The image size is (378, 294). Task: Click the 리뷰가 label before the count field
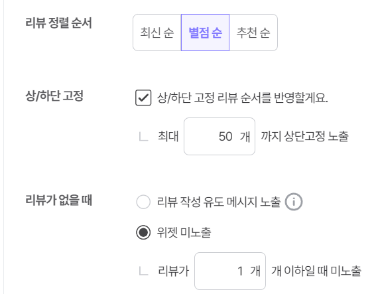[x=174, y=271]
